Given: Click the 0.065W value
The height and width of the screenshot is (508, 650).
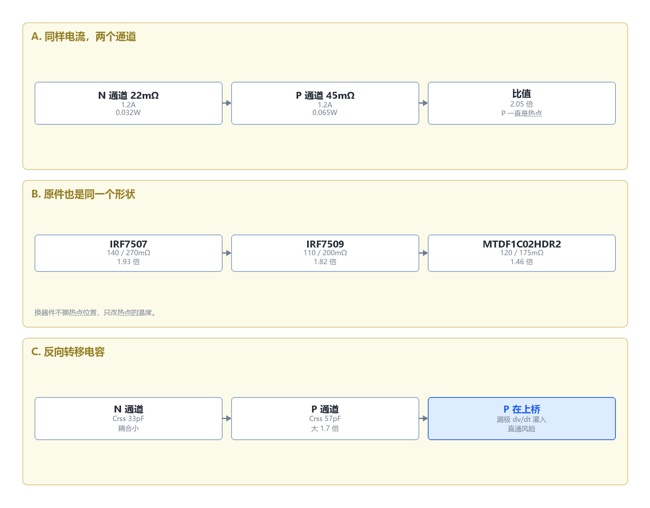Looking at the screenshot, I should (325, 113).
